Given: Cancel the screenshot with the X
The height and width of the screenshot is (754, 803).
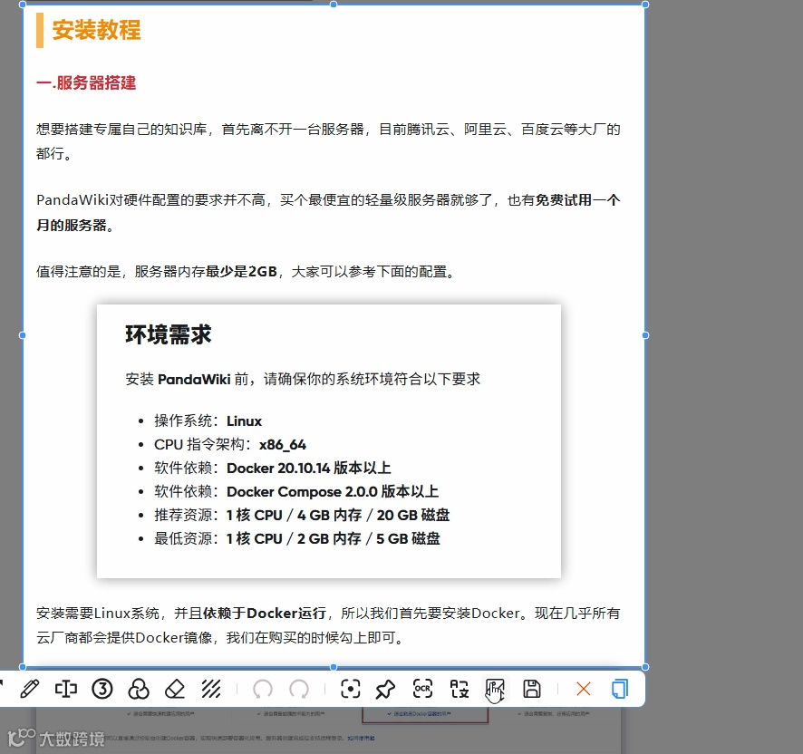Looking at the screenshot, I should tap(584, 689).
